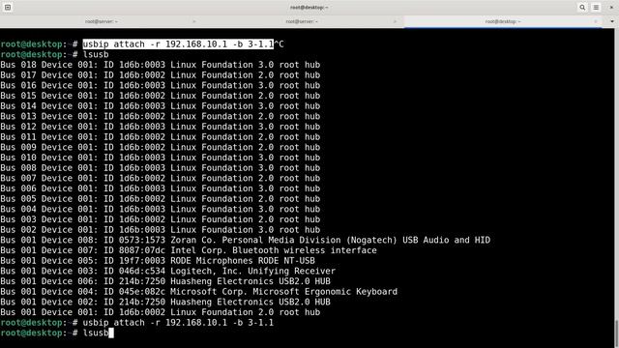619x348 pixels.
Task: Click the Bus 006 root hub line
Action: coord(161,188)
